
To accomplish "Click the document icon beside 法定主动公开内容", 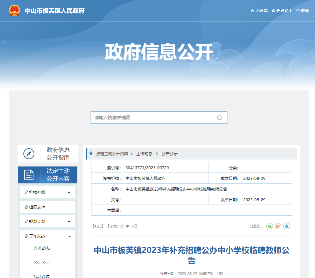I will [29, 175].
